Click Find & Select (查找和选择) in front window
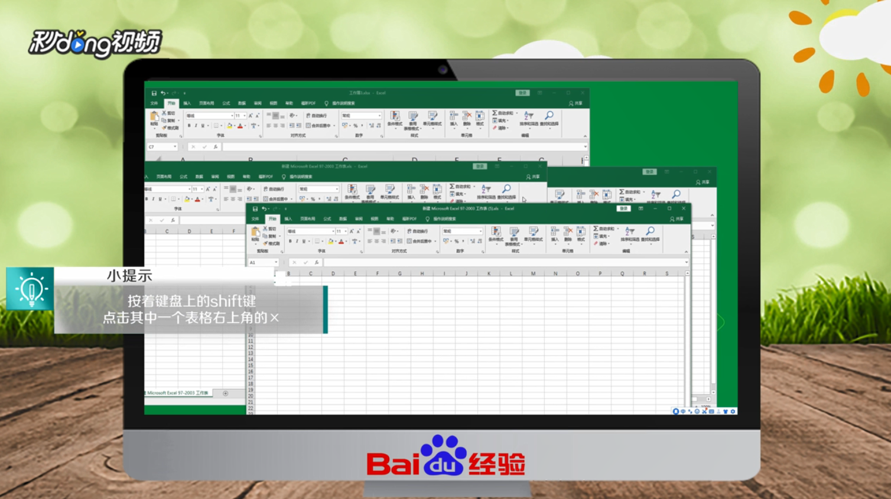 coord(650,234)
